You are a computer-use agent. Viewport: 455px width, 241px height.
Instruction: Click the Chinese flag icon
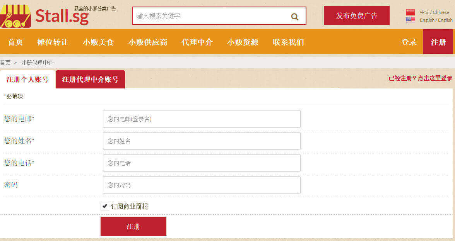pos(411,12)
